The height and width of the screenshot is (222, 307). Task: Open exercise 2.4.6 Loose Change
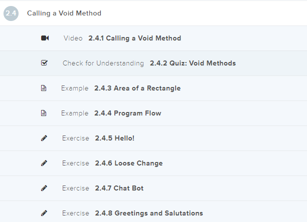click(128, 163)
